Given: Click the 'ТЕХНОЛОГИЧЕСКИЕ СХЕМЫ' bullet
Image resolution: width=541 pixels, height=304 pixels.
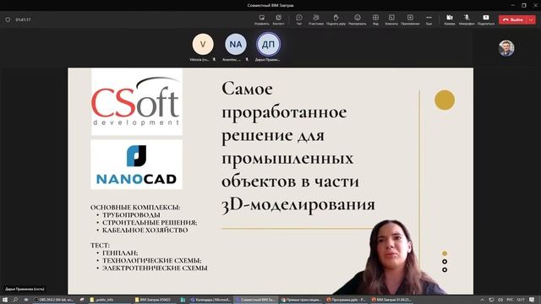Looking at the screenshot, I should (152, 261).
